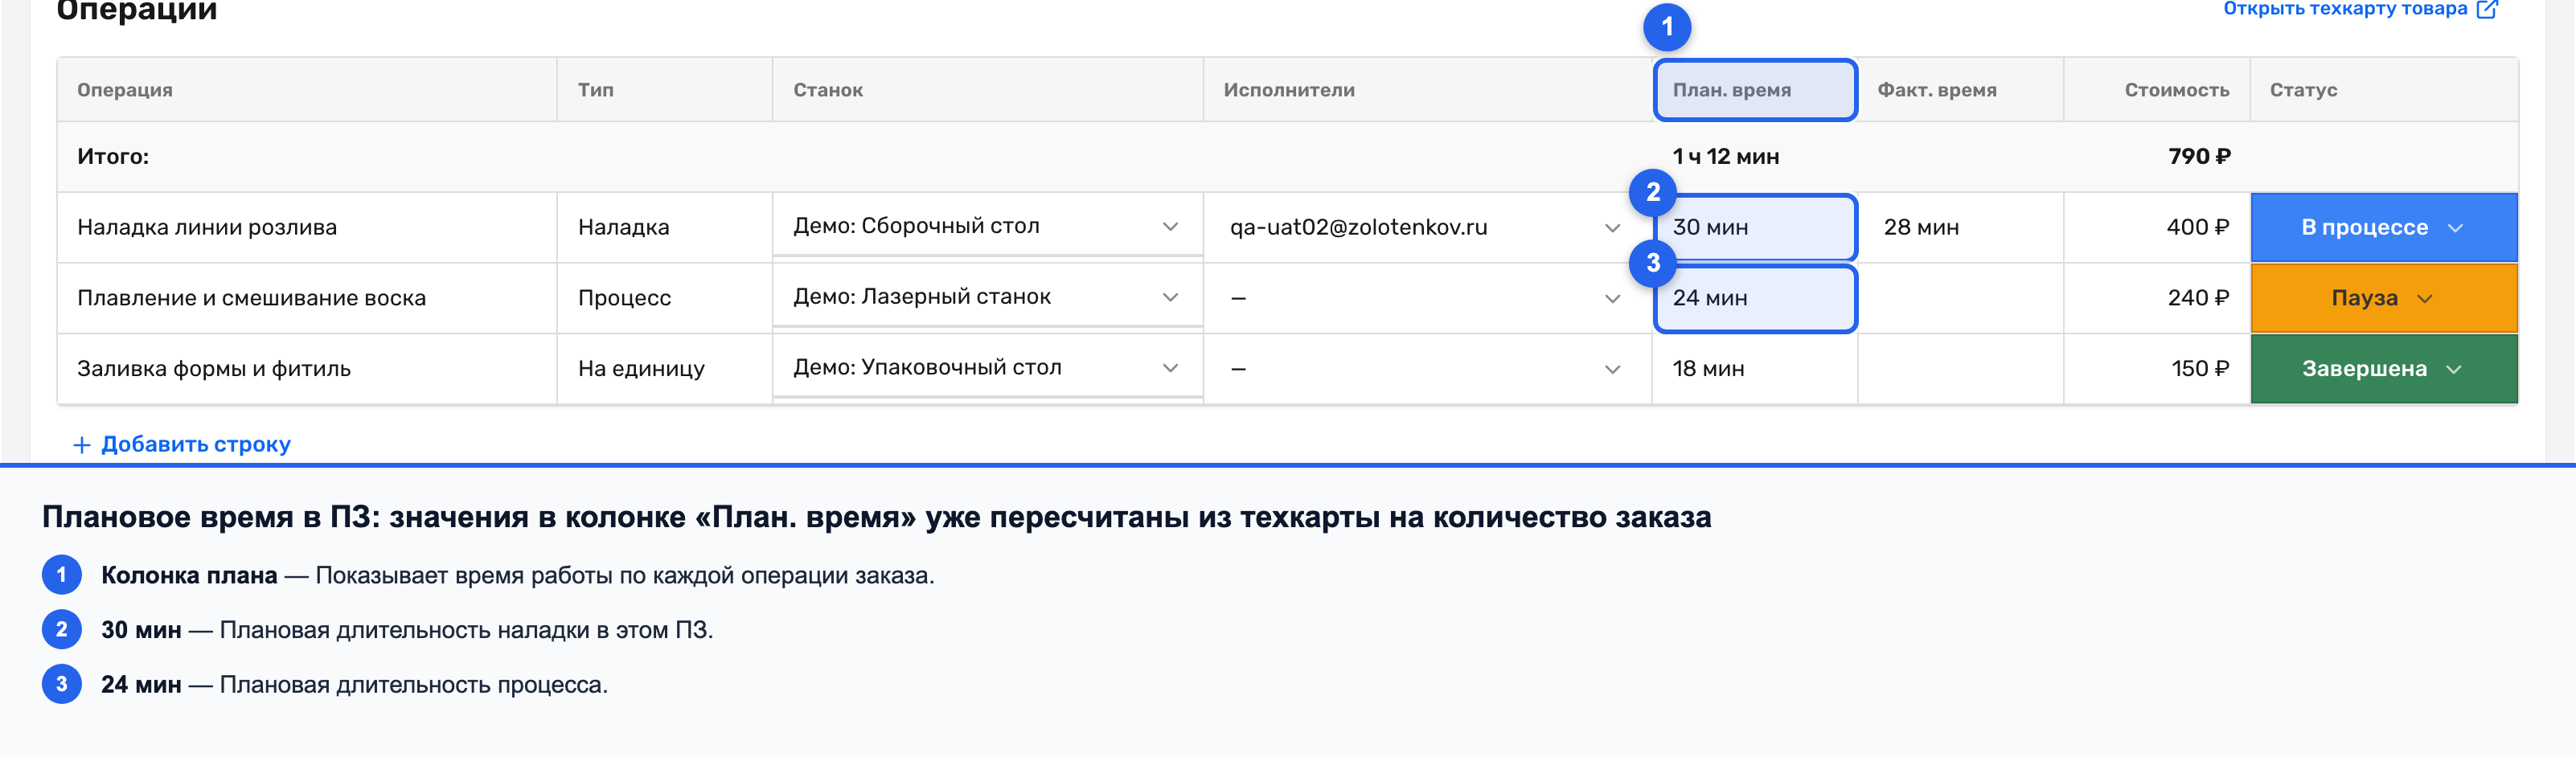The image size is (2576, 757).
Task: Select the План. время column header
Action: tap(1755, 90)
